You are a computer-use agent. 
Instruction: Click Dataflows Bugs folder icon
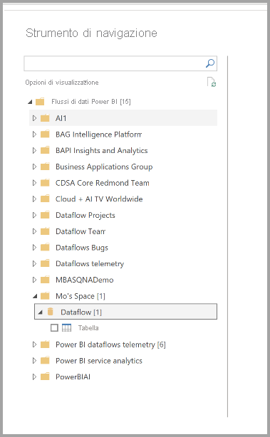point(45,247)
